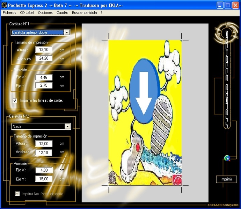Toggle the disabled cut lines checkbox in Carátula N°2
The image size is (241, 209).
coord(17,194)
